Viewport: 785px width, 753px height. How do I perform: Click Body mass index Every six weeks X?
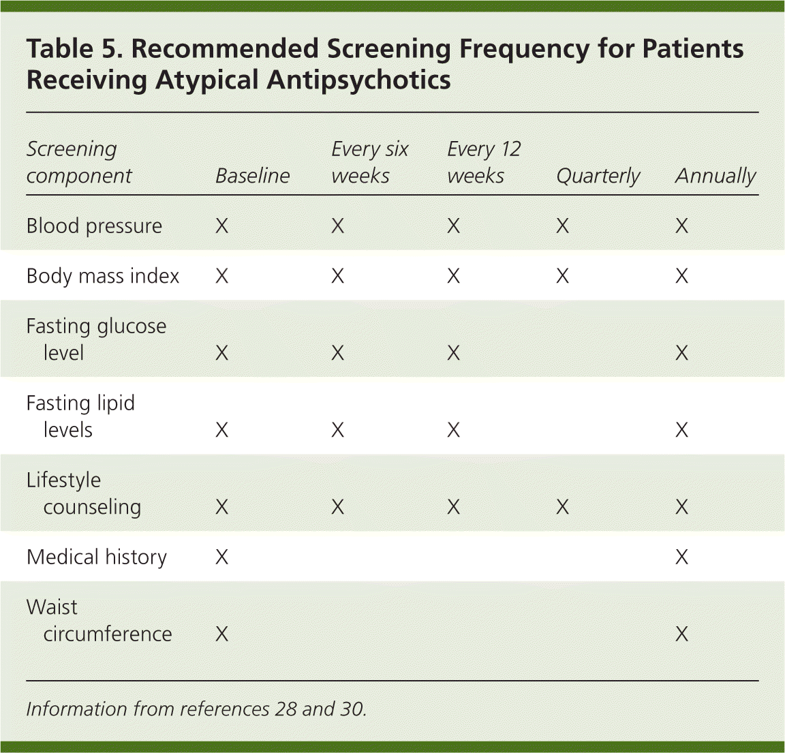[337, 276]
